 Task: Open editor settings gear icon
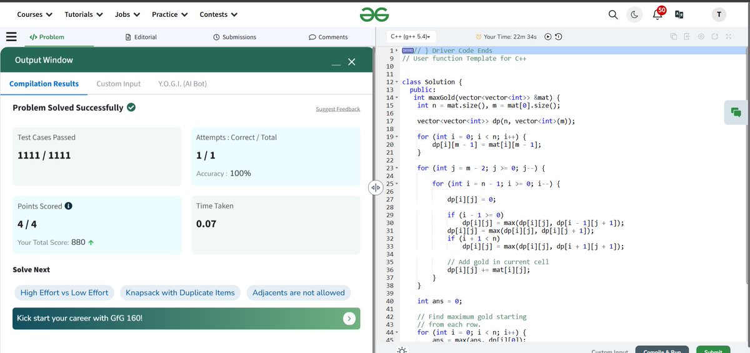tap(701, 37)
